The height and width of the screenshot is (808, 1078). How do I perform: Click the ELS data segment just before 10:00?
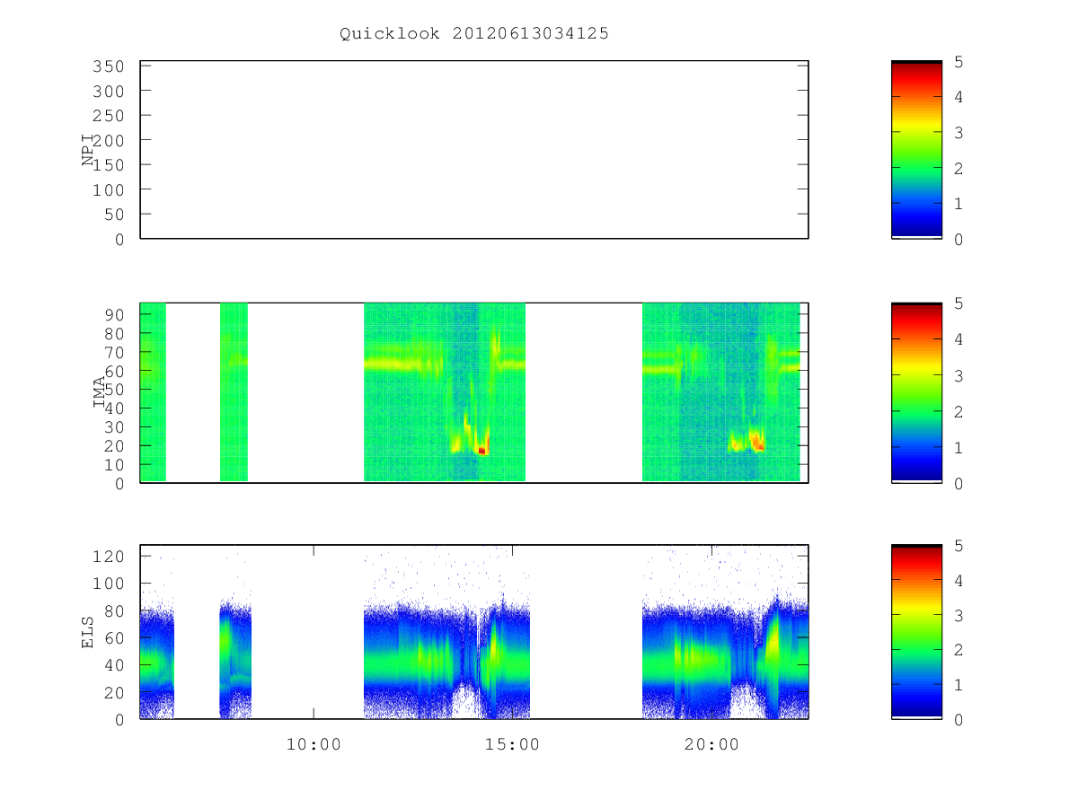click(235, 661)
